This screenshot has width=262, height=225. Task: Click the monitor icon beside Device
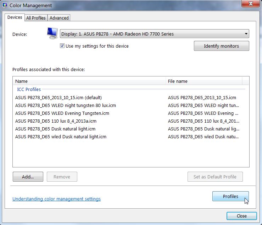point(52,33)
